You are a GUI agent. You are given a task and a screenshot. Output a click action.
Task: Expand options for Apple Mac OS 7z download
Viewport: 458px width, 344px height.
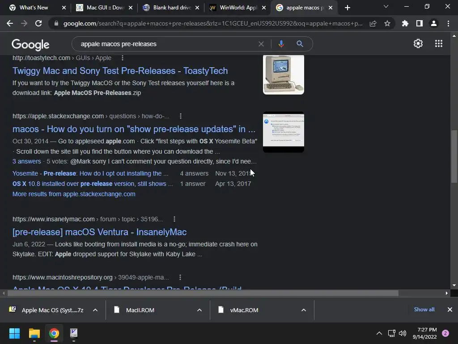95,310
